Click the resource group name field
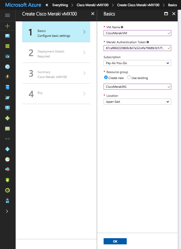The width and height of the screenshot is (181, 249). pyautogui.click(x=137, y=87)
